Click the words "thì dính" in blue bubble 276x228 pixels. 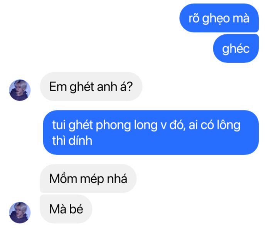[x=72, y=141]
